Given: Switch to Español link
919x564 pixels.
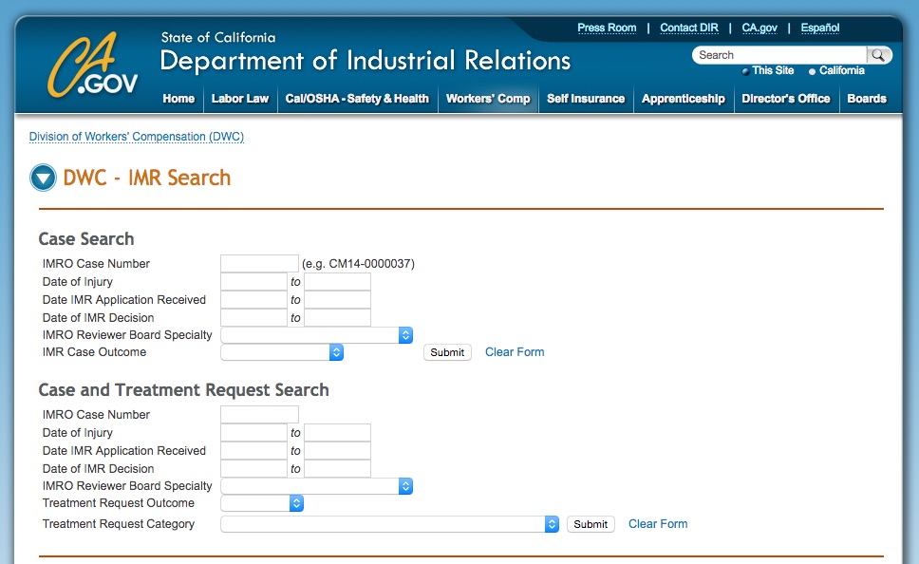Looking at the screenshot, I should click(820, 28).
